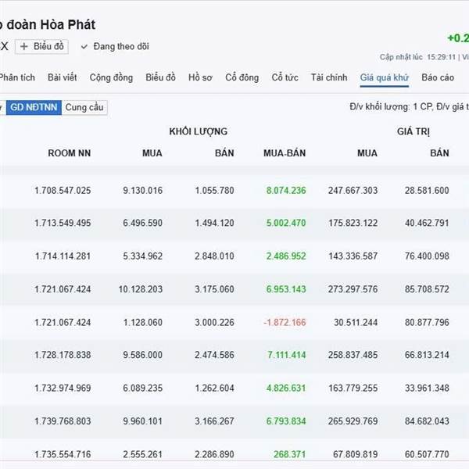
Task: Click the room value 1.735.554.716
Action: pyautogui.click(x=63, y=454)
